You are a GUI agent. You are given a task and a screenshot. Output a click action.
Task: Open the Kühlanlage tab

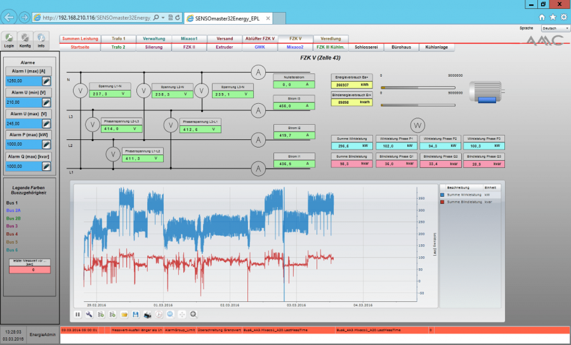436,47
